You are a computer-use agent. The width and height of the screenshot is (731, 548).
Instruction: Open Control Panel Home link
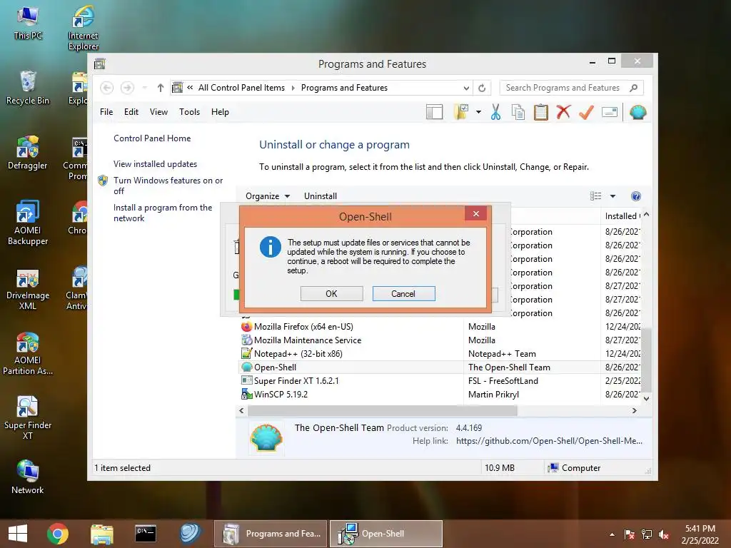152,138
